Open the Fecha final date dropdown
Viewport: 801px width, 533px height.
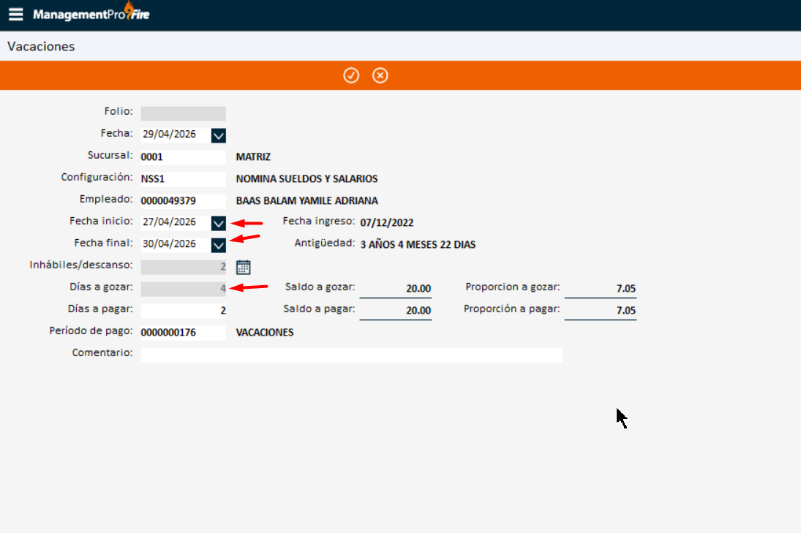pos(218,245)
